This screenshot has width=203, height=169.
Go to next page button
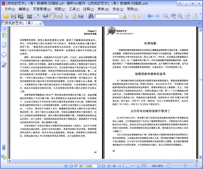pos(104,166)
